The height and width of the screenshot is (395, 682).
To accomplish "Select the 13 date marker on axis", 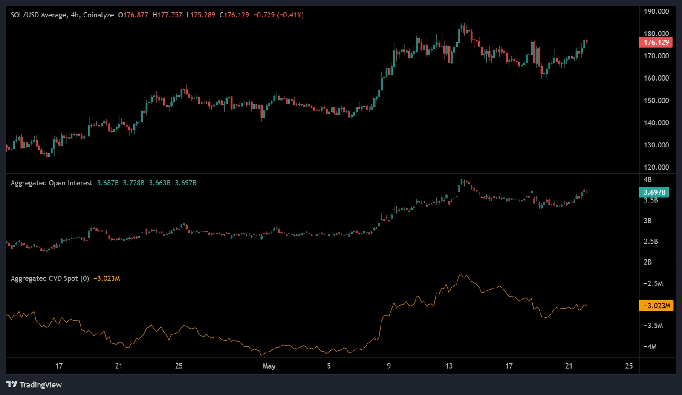I will pos(449,366).
